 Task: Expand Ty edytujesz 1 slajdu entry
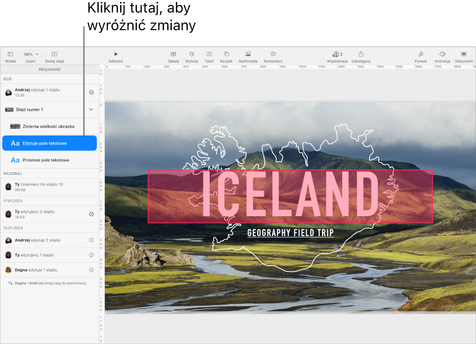tap(92, 255)
